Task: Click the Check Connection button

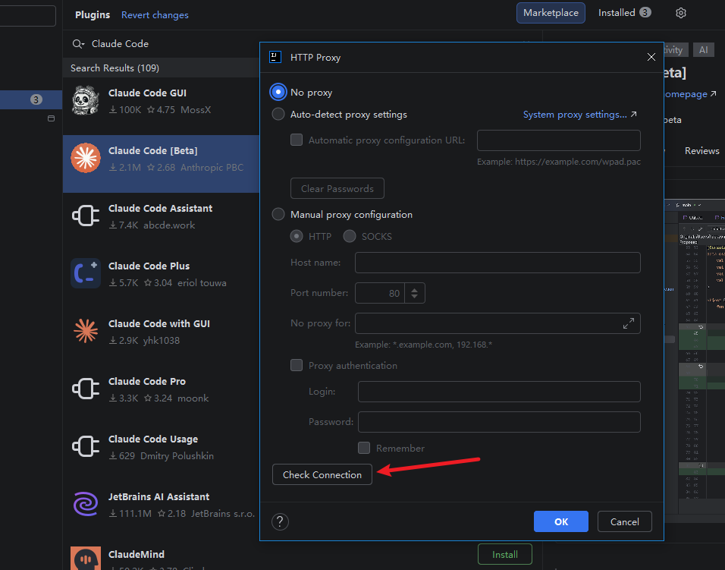Action: coord(322,474)
